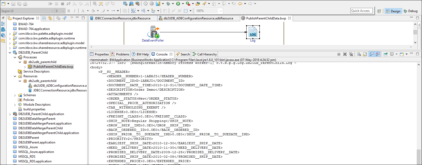Click the Open Console new-window icon
422x165 pixels.
tap(402, 54)
